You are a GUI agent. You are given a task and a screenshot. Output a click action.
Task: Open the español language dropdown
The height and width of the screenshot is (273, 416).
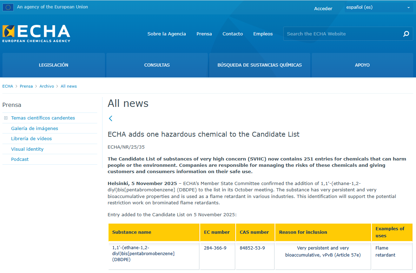click(x=378, y=7)
